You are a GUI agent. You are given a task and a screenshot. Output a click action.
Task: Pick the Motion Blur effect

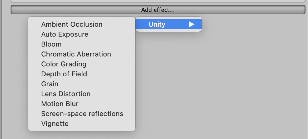click(60, 104)
